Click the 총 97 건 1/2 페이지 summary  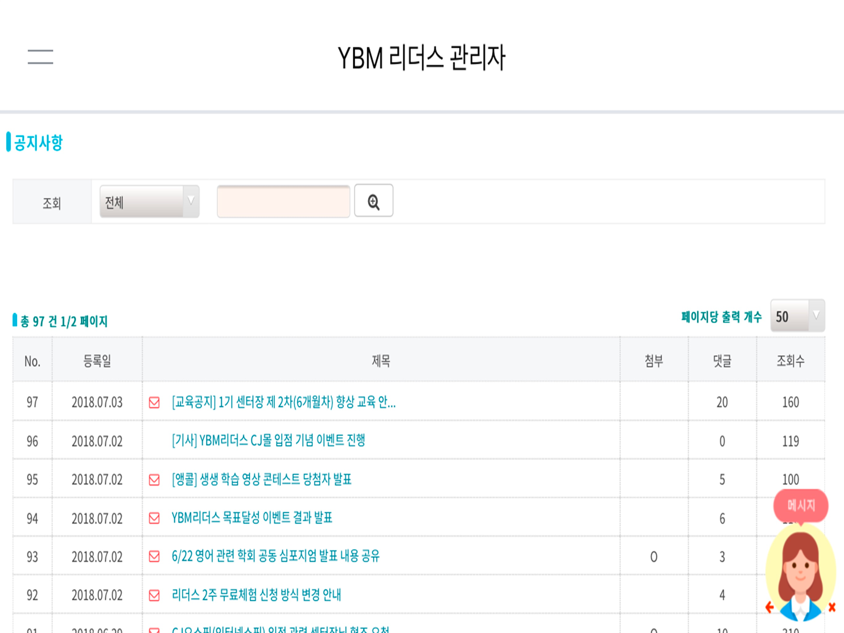click(64, 321)
